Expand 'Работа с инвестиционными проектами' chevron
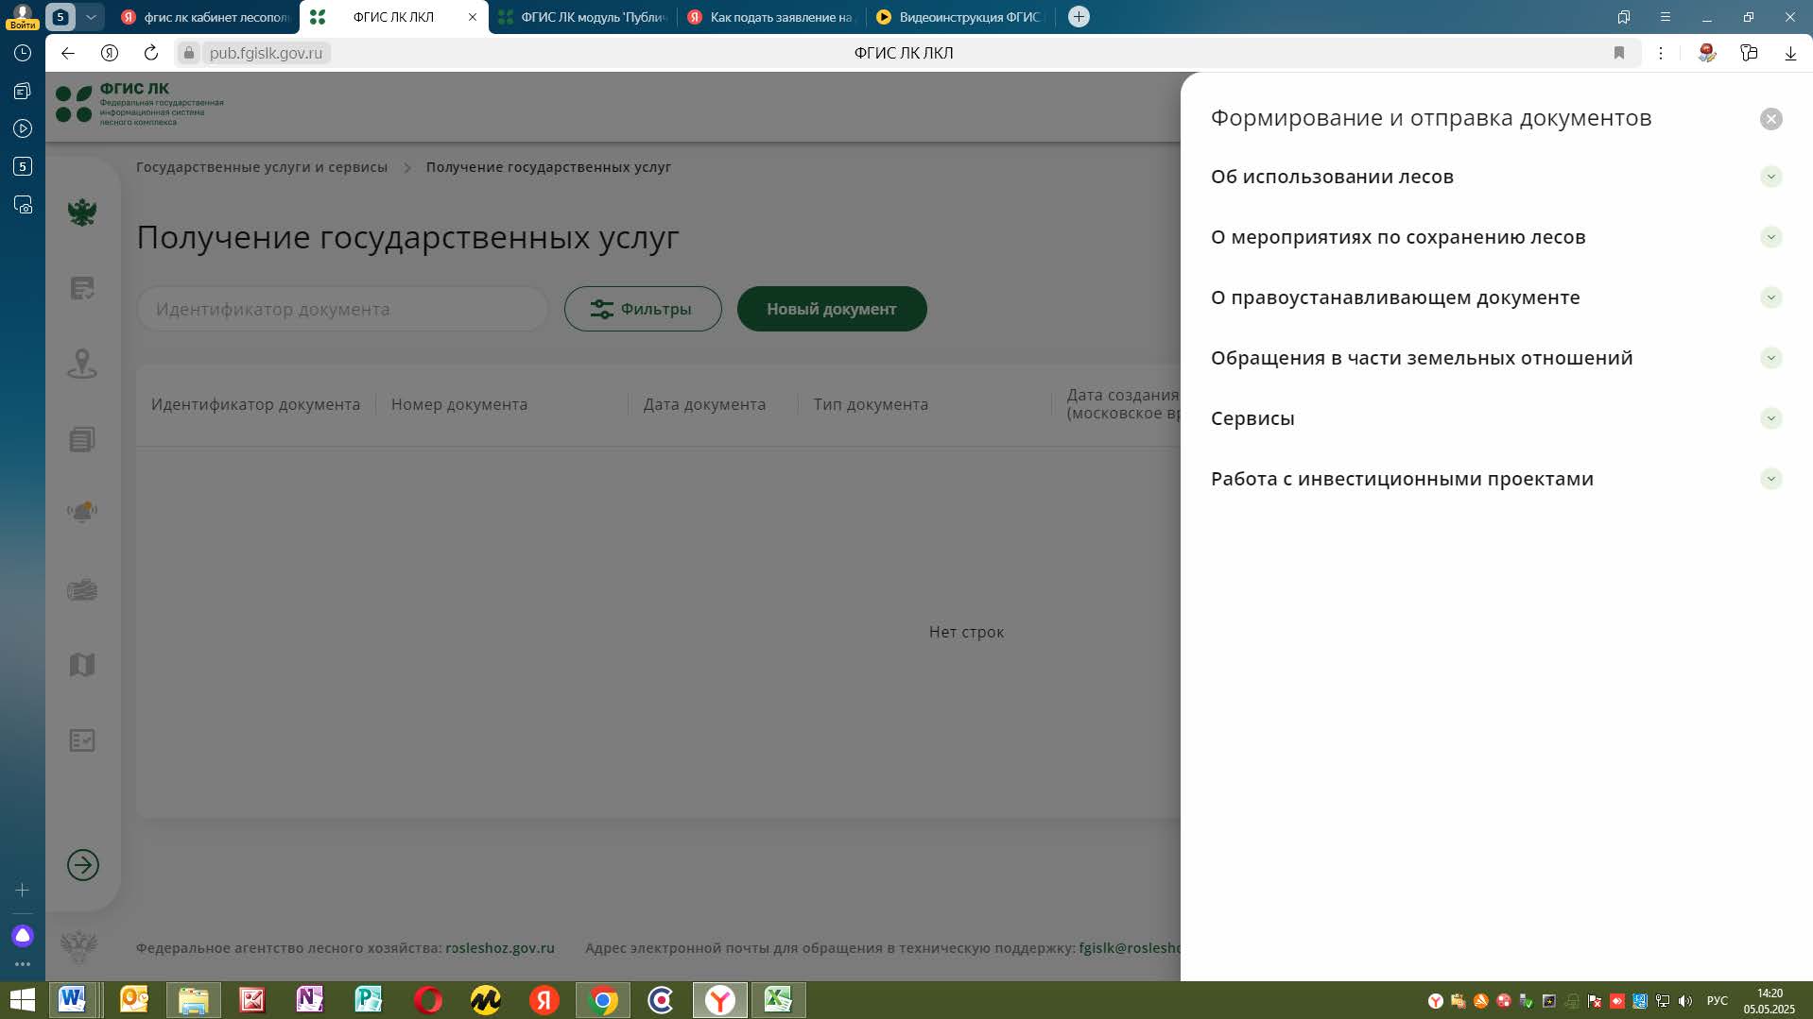The height and width of the screenshot is (1019, 1813). 1770,479
